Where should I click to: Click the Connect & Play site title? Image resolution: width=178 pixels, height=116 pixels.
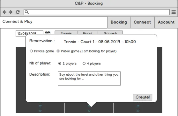[18, 22]
